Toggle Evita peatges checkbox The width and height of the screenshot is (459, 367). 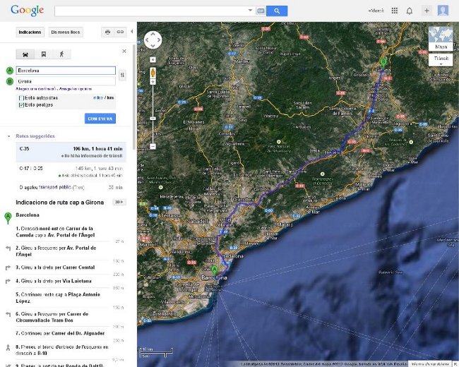click(21, 104)
